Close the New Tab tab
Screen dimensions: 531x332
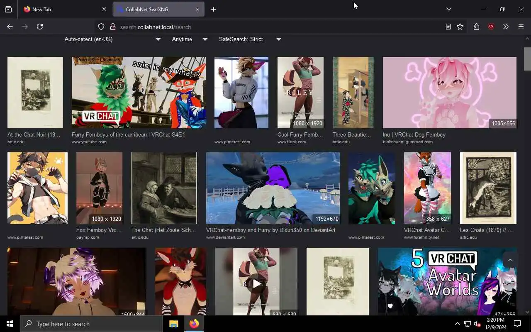coord(104,9)
